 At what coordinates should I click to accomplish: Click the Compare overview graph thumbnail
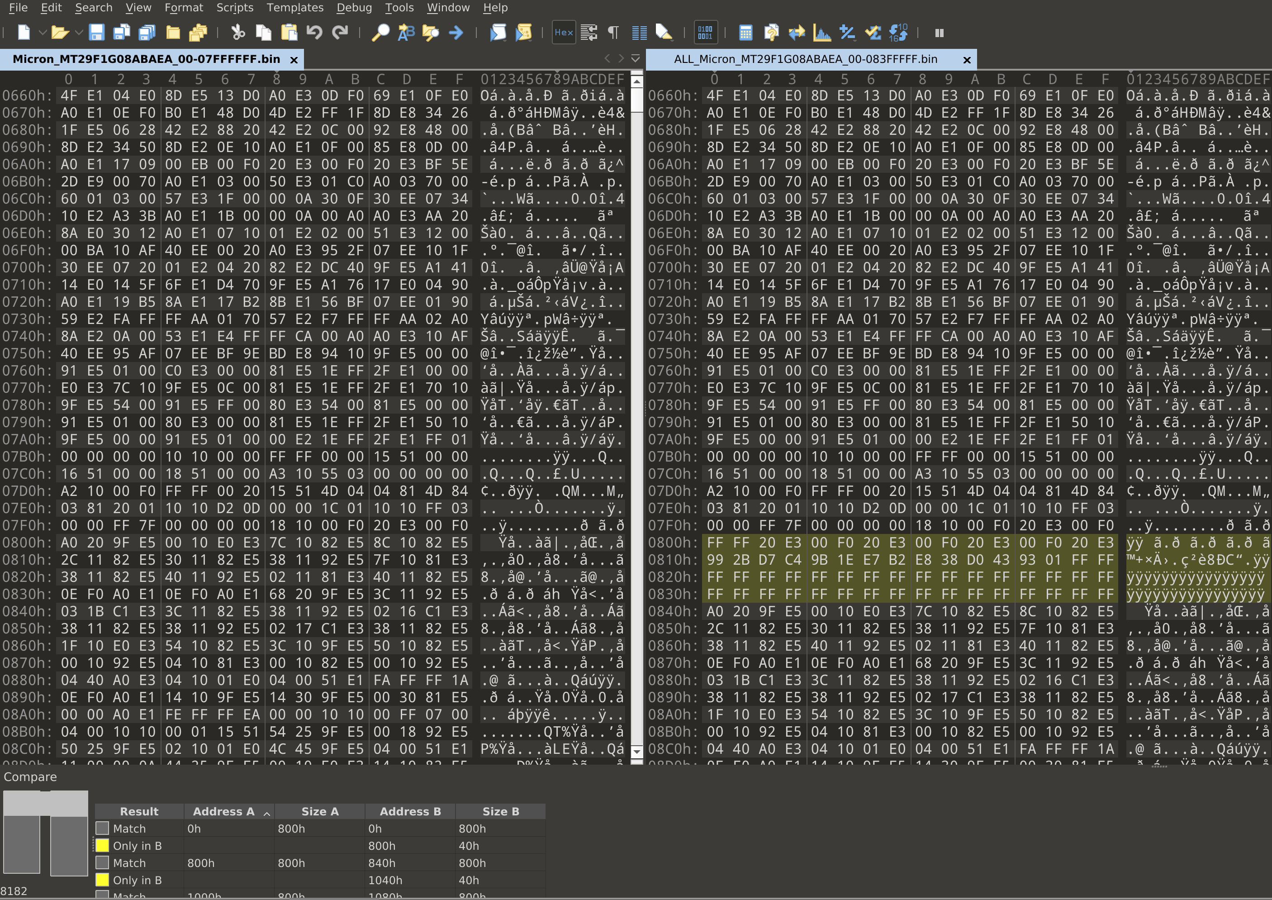45,833
